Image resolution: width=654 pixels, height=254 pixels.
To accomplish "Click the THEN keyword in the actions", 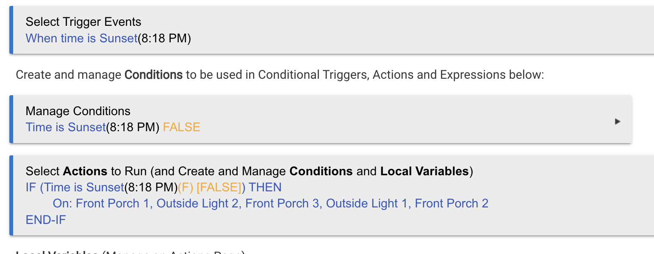I will tap(265, 188).
